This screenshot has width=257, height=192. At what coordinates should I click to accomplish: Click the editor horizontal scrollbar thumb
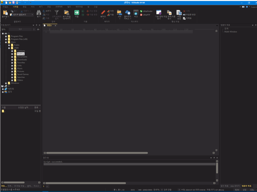click(97, 153)
